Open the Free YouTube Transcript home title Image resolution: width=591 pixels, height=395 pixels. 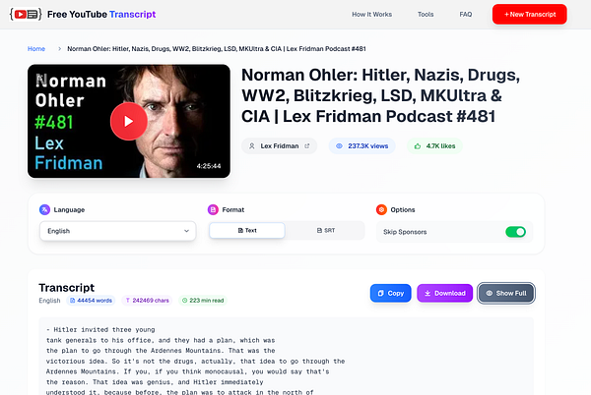[x=101, y=15]
